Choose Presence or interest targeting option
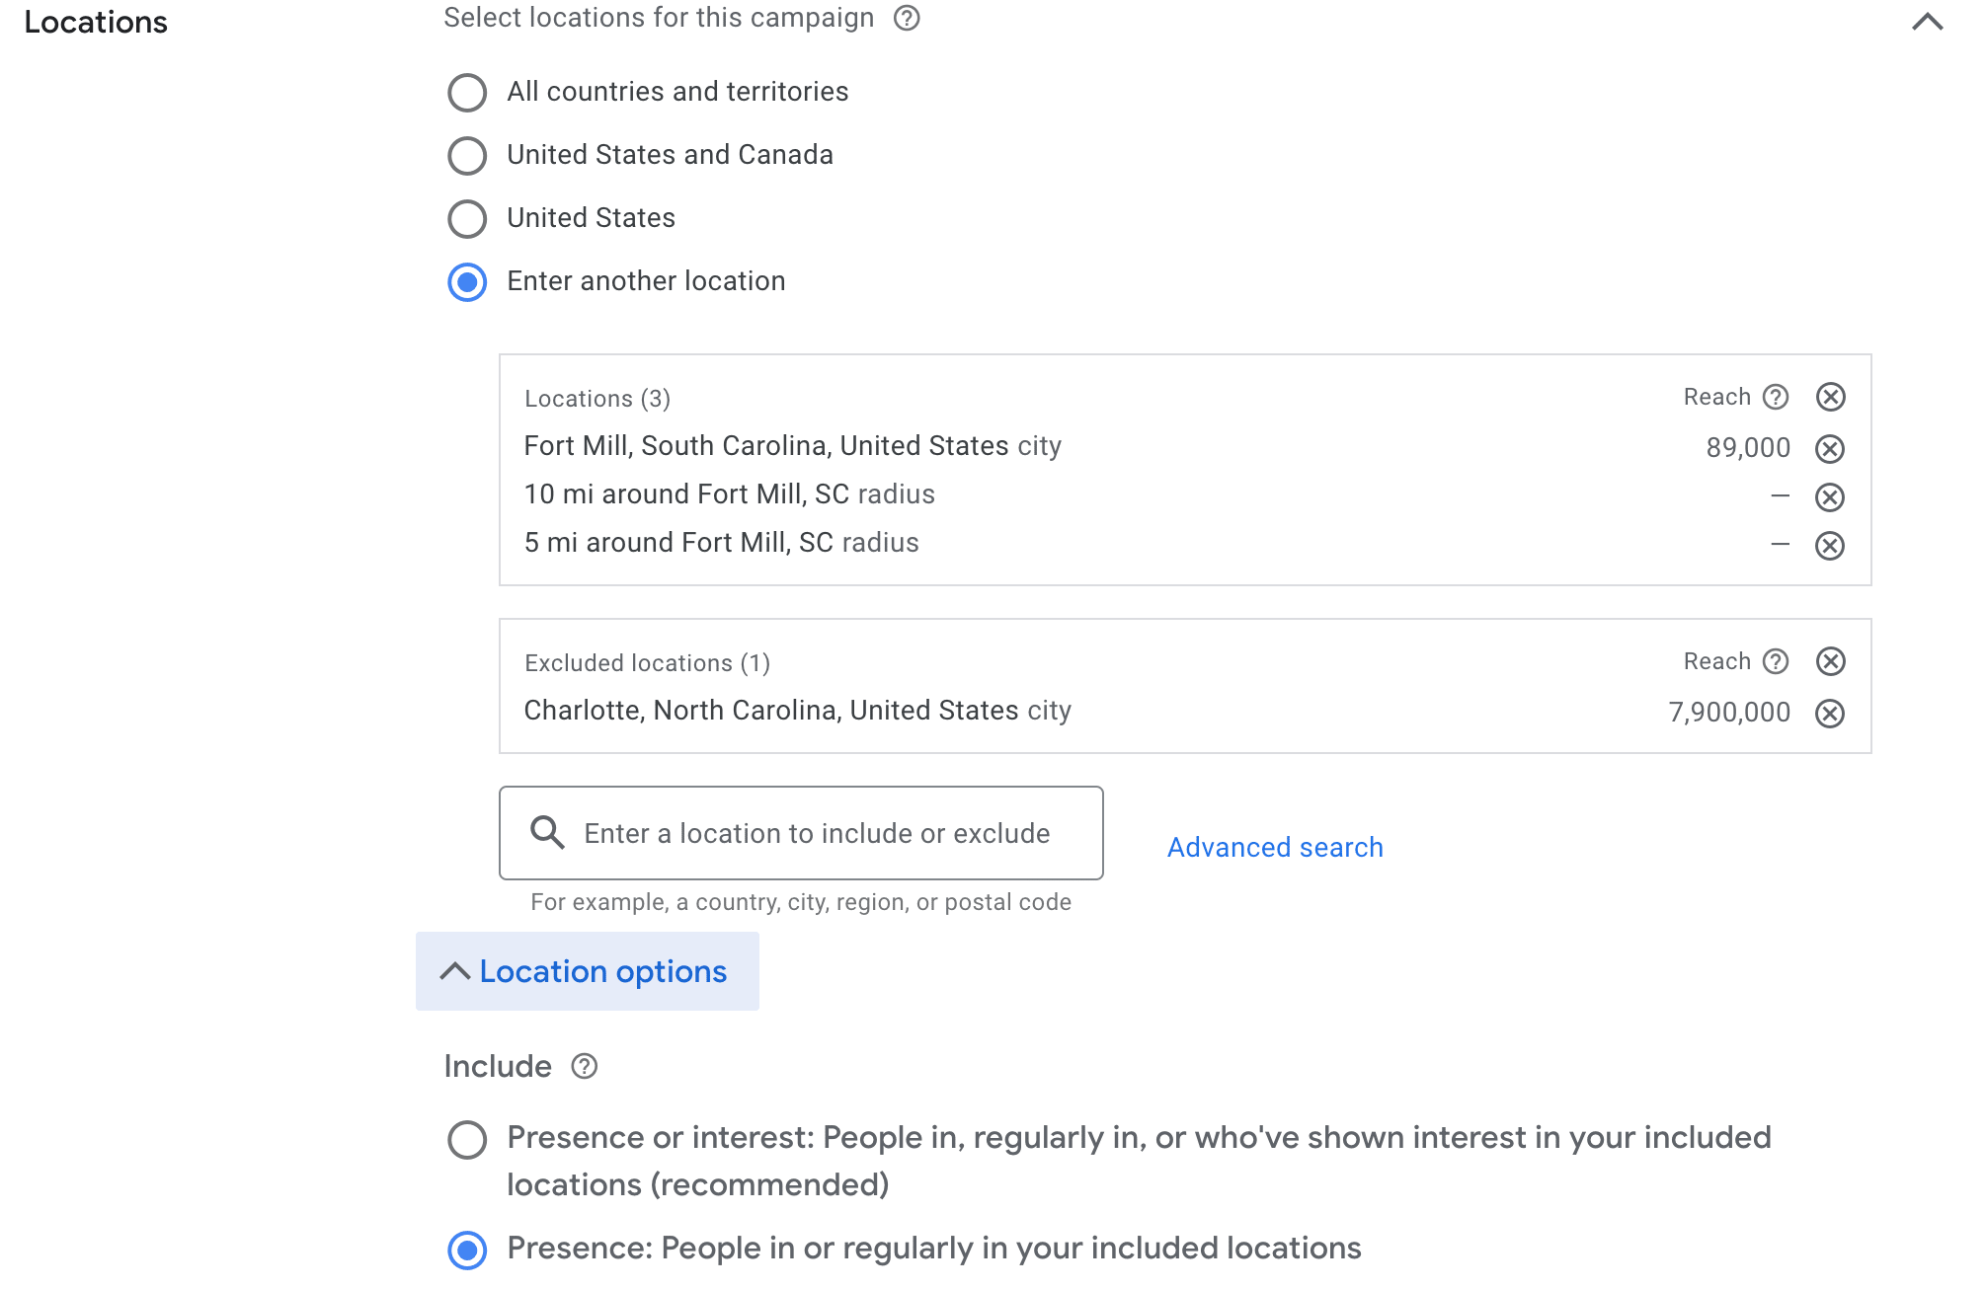This screenshot has width=1987, height=1289. coord(467,1140)
